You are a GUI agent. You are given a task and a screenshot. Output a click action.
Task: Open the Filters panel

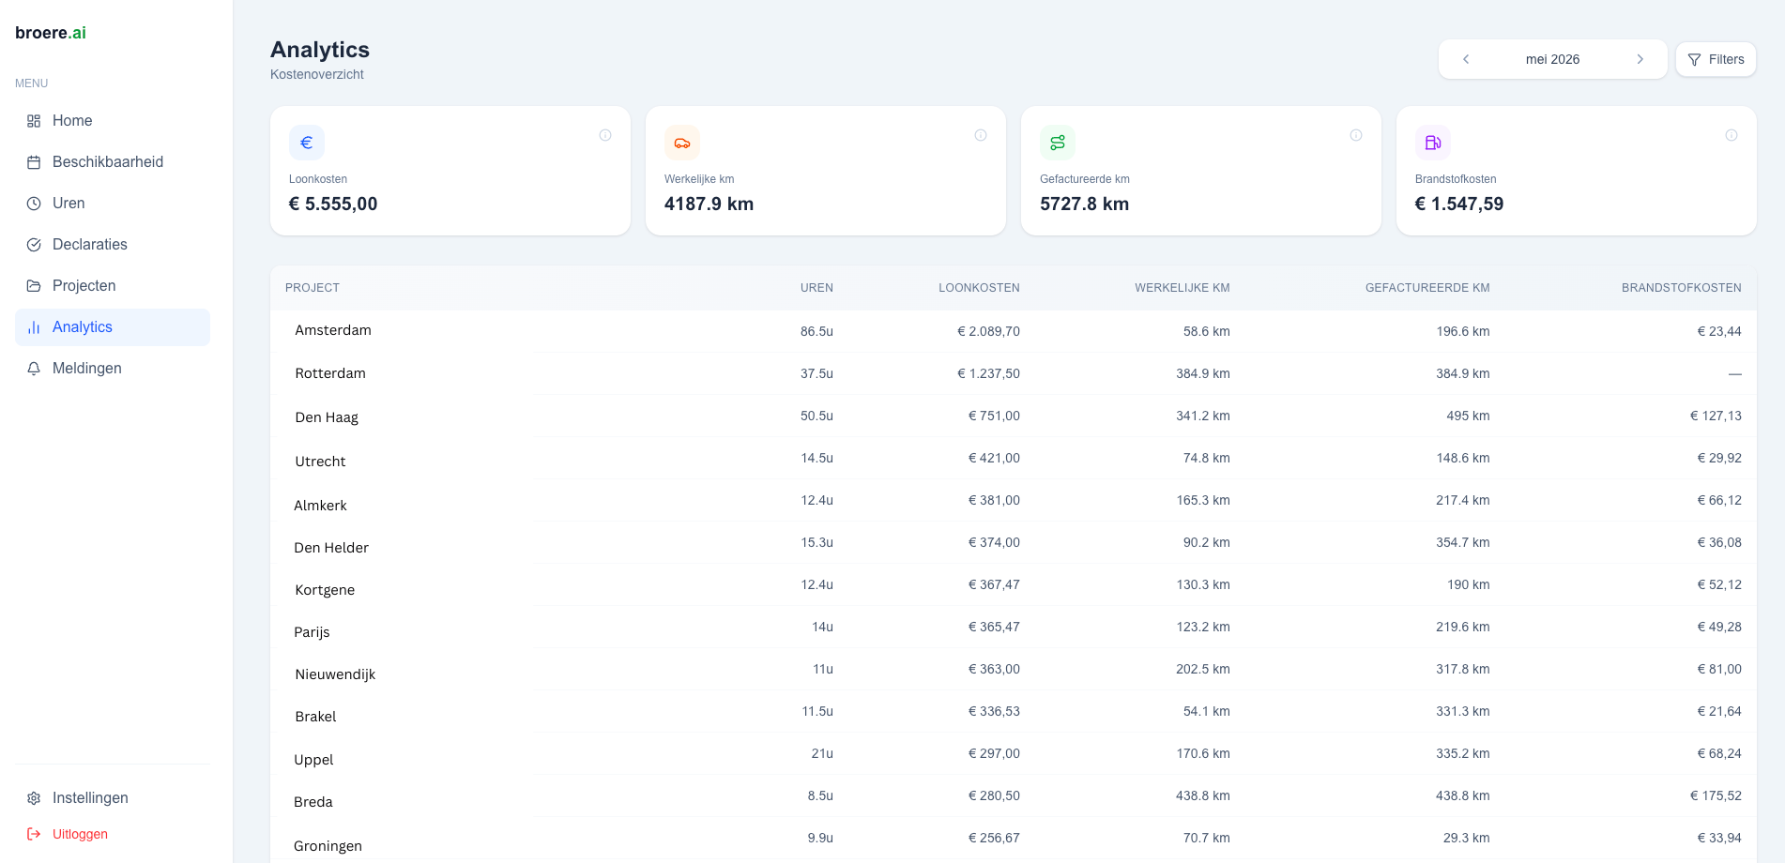(1716, 59)
